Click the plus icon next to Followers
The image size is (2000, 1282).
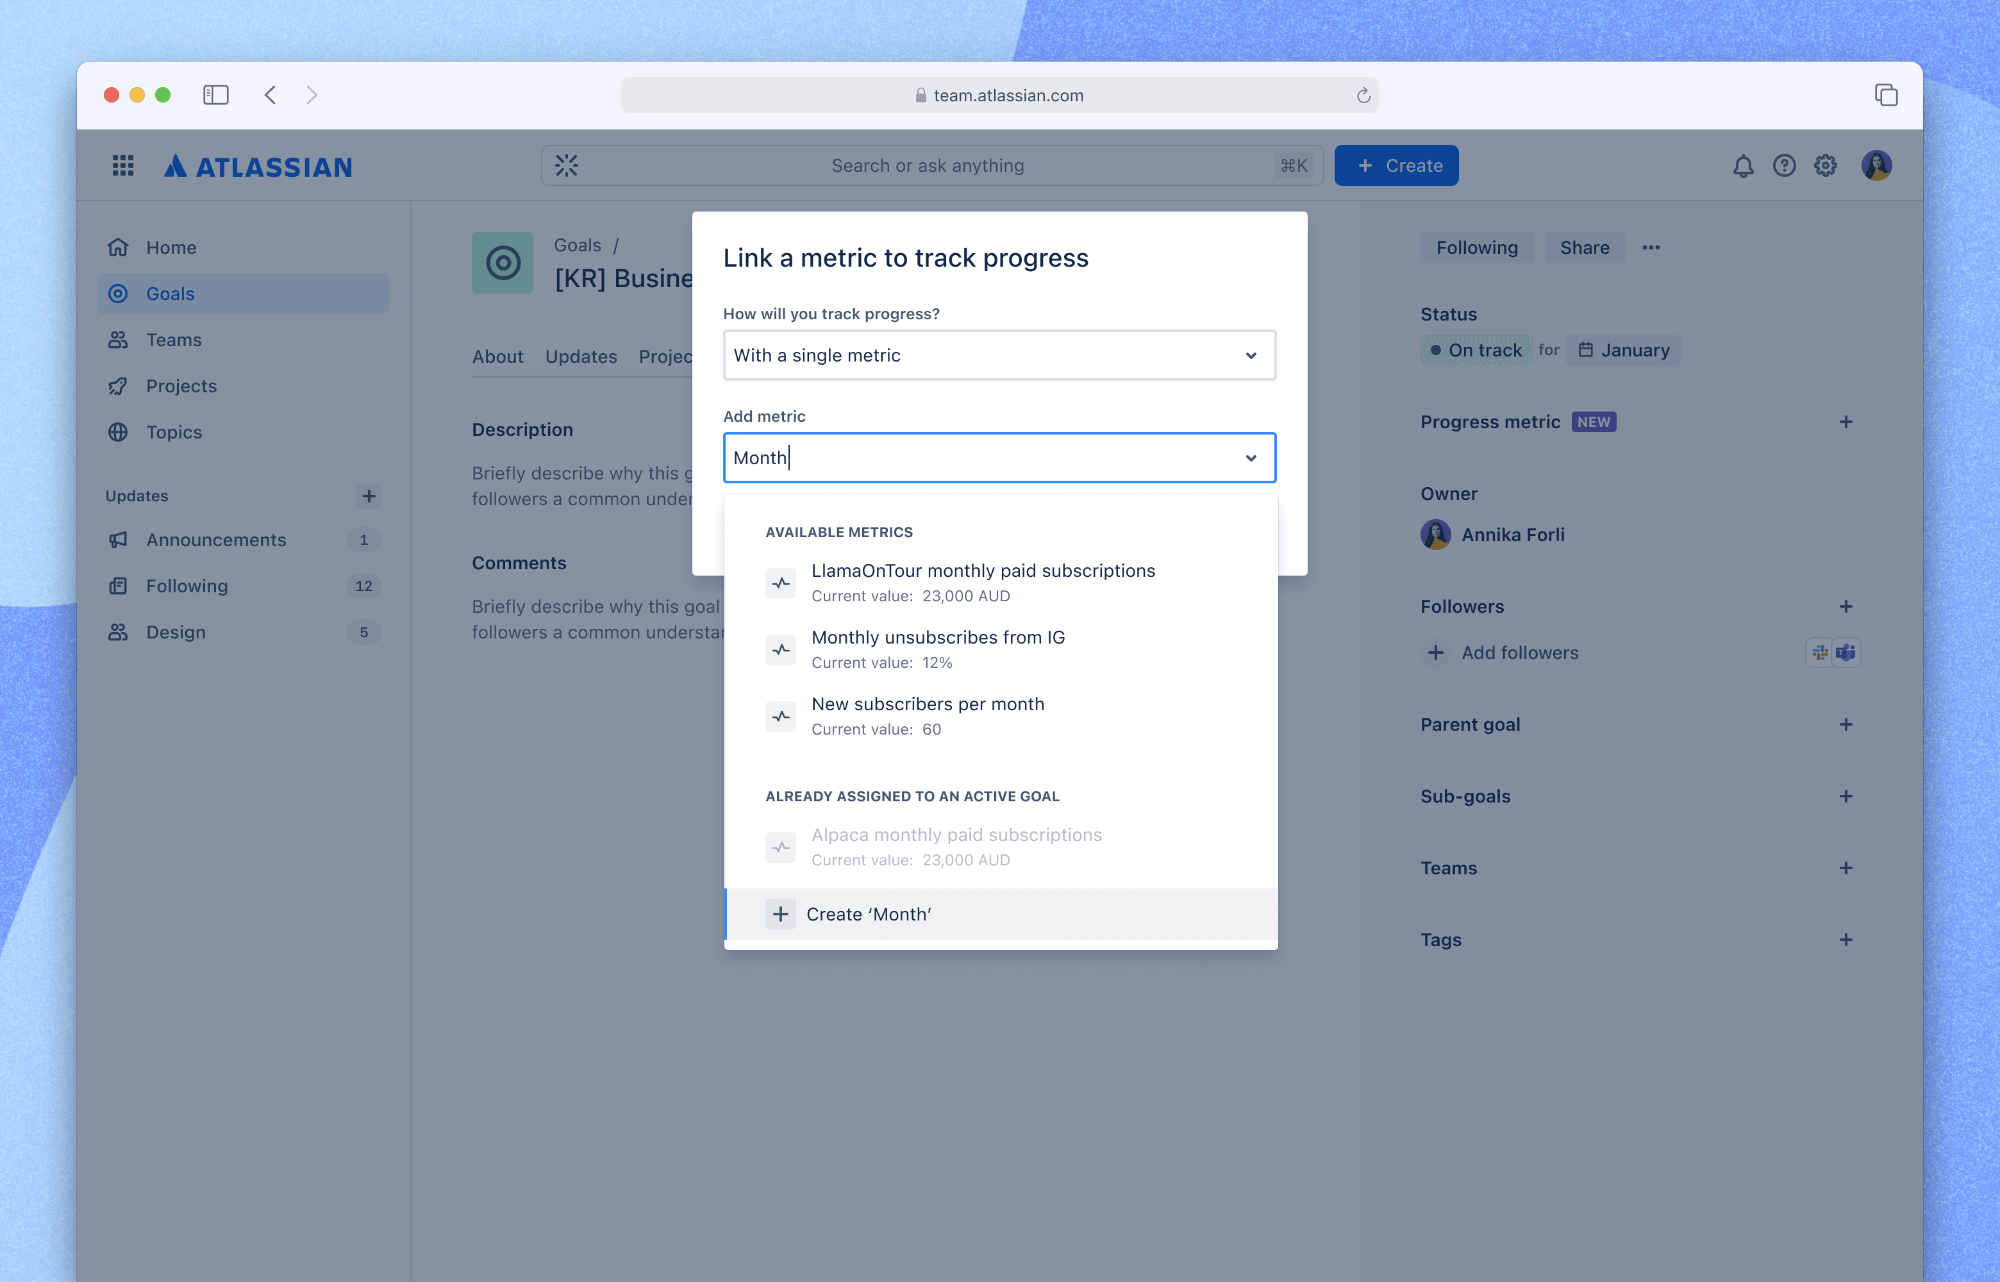click(x=1846, y=607)
